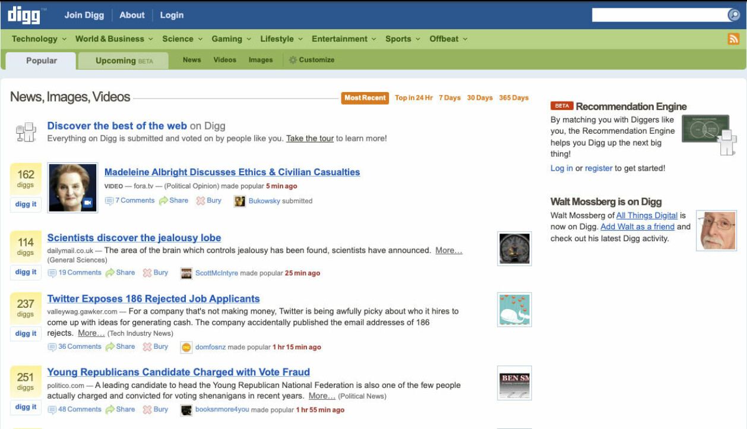Open the All Things Digital link
Viewport: 747px width, 429px height.
(x=647, y=216)
